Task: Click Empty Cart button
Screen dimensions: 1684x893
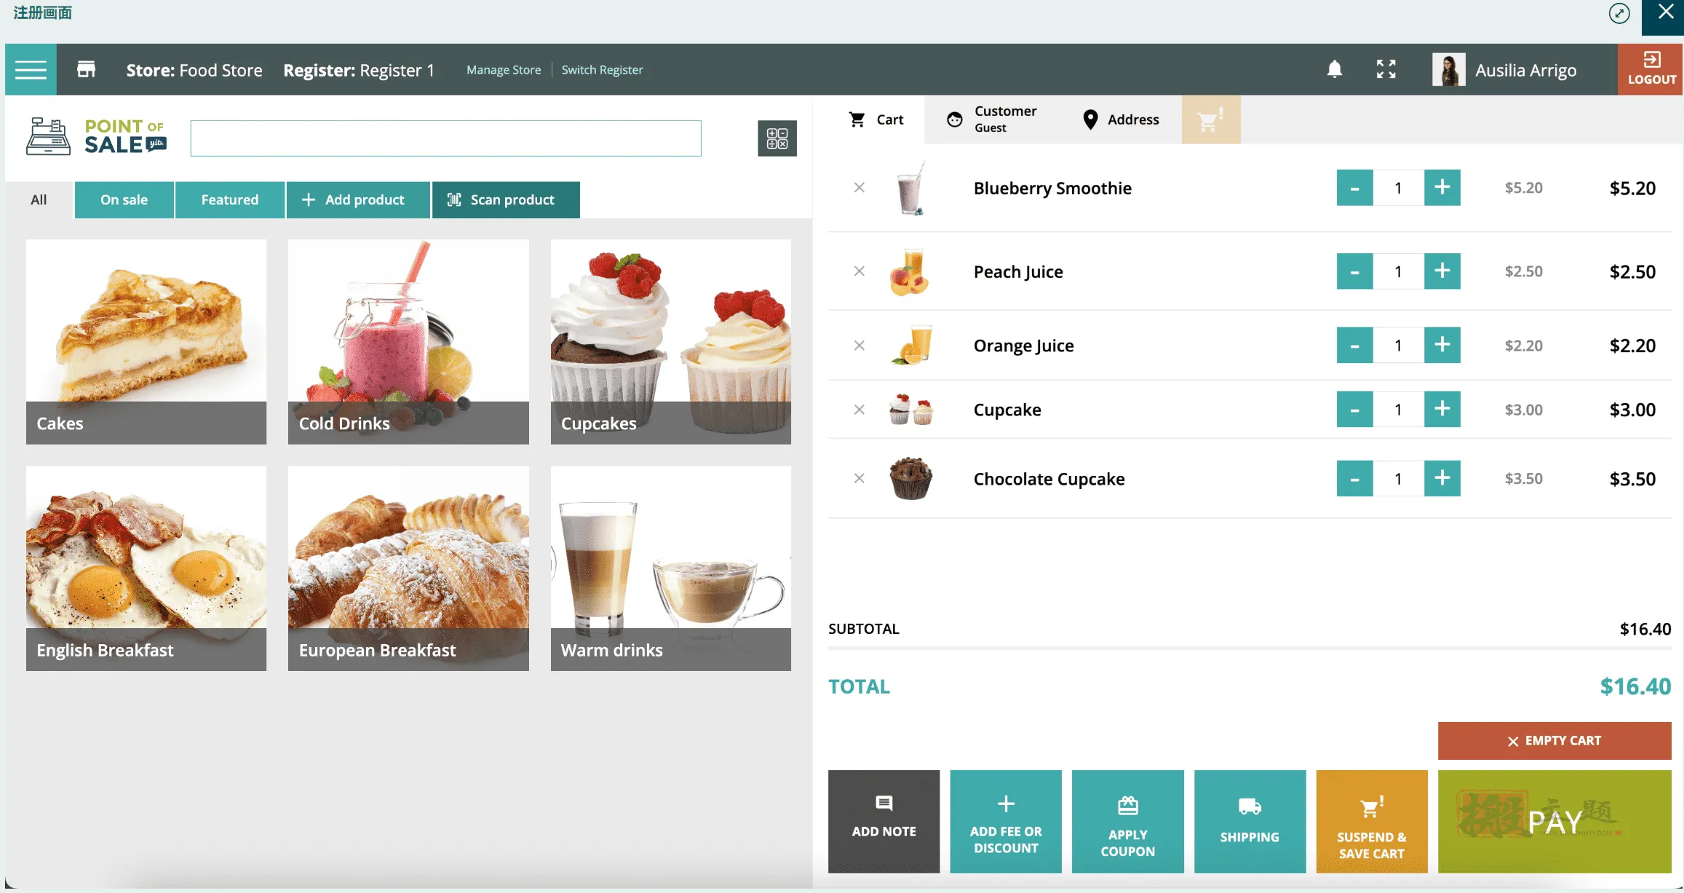Action: [1554, 741]
